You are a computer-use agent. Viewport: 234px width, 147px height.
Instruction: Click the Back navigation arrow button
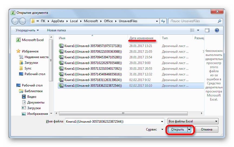[15, 21]
